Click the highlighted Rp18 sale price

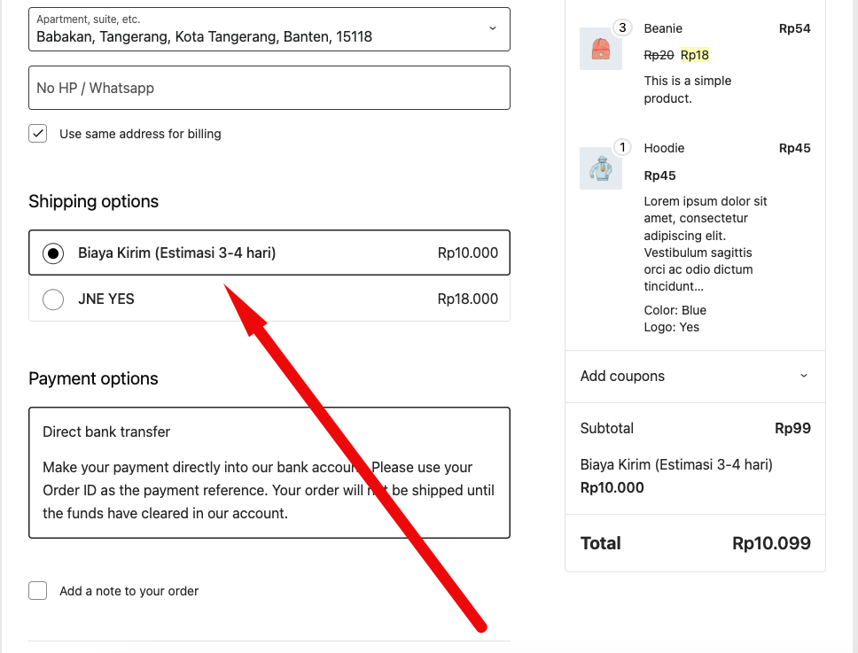[695, 55]
